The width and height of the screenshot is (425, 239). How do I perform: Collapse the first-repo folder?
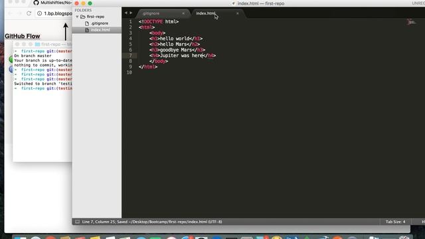[x=77, y=17]
